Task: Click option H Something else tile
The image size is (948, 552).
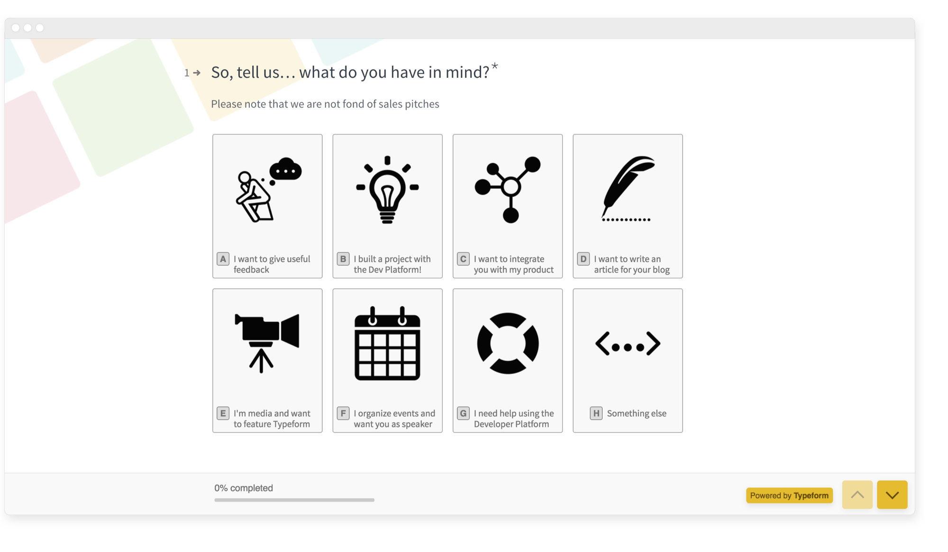Action: coord(628,360)
